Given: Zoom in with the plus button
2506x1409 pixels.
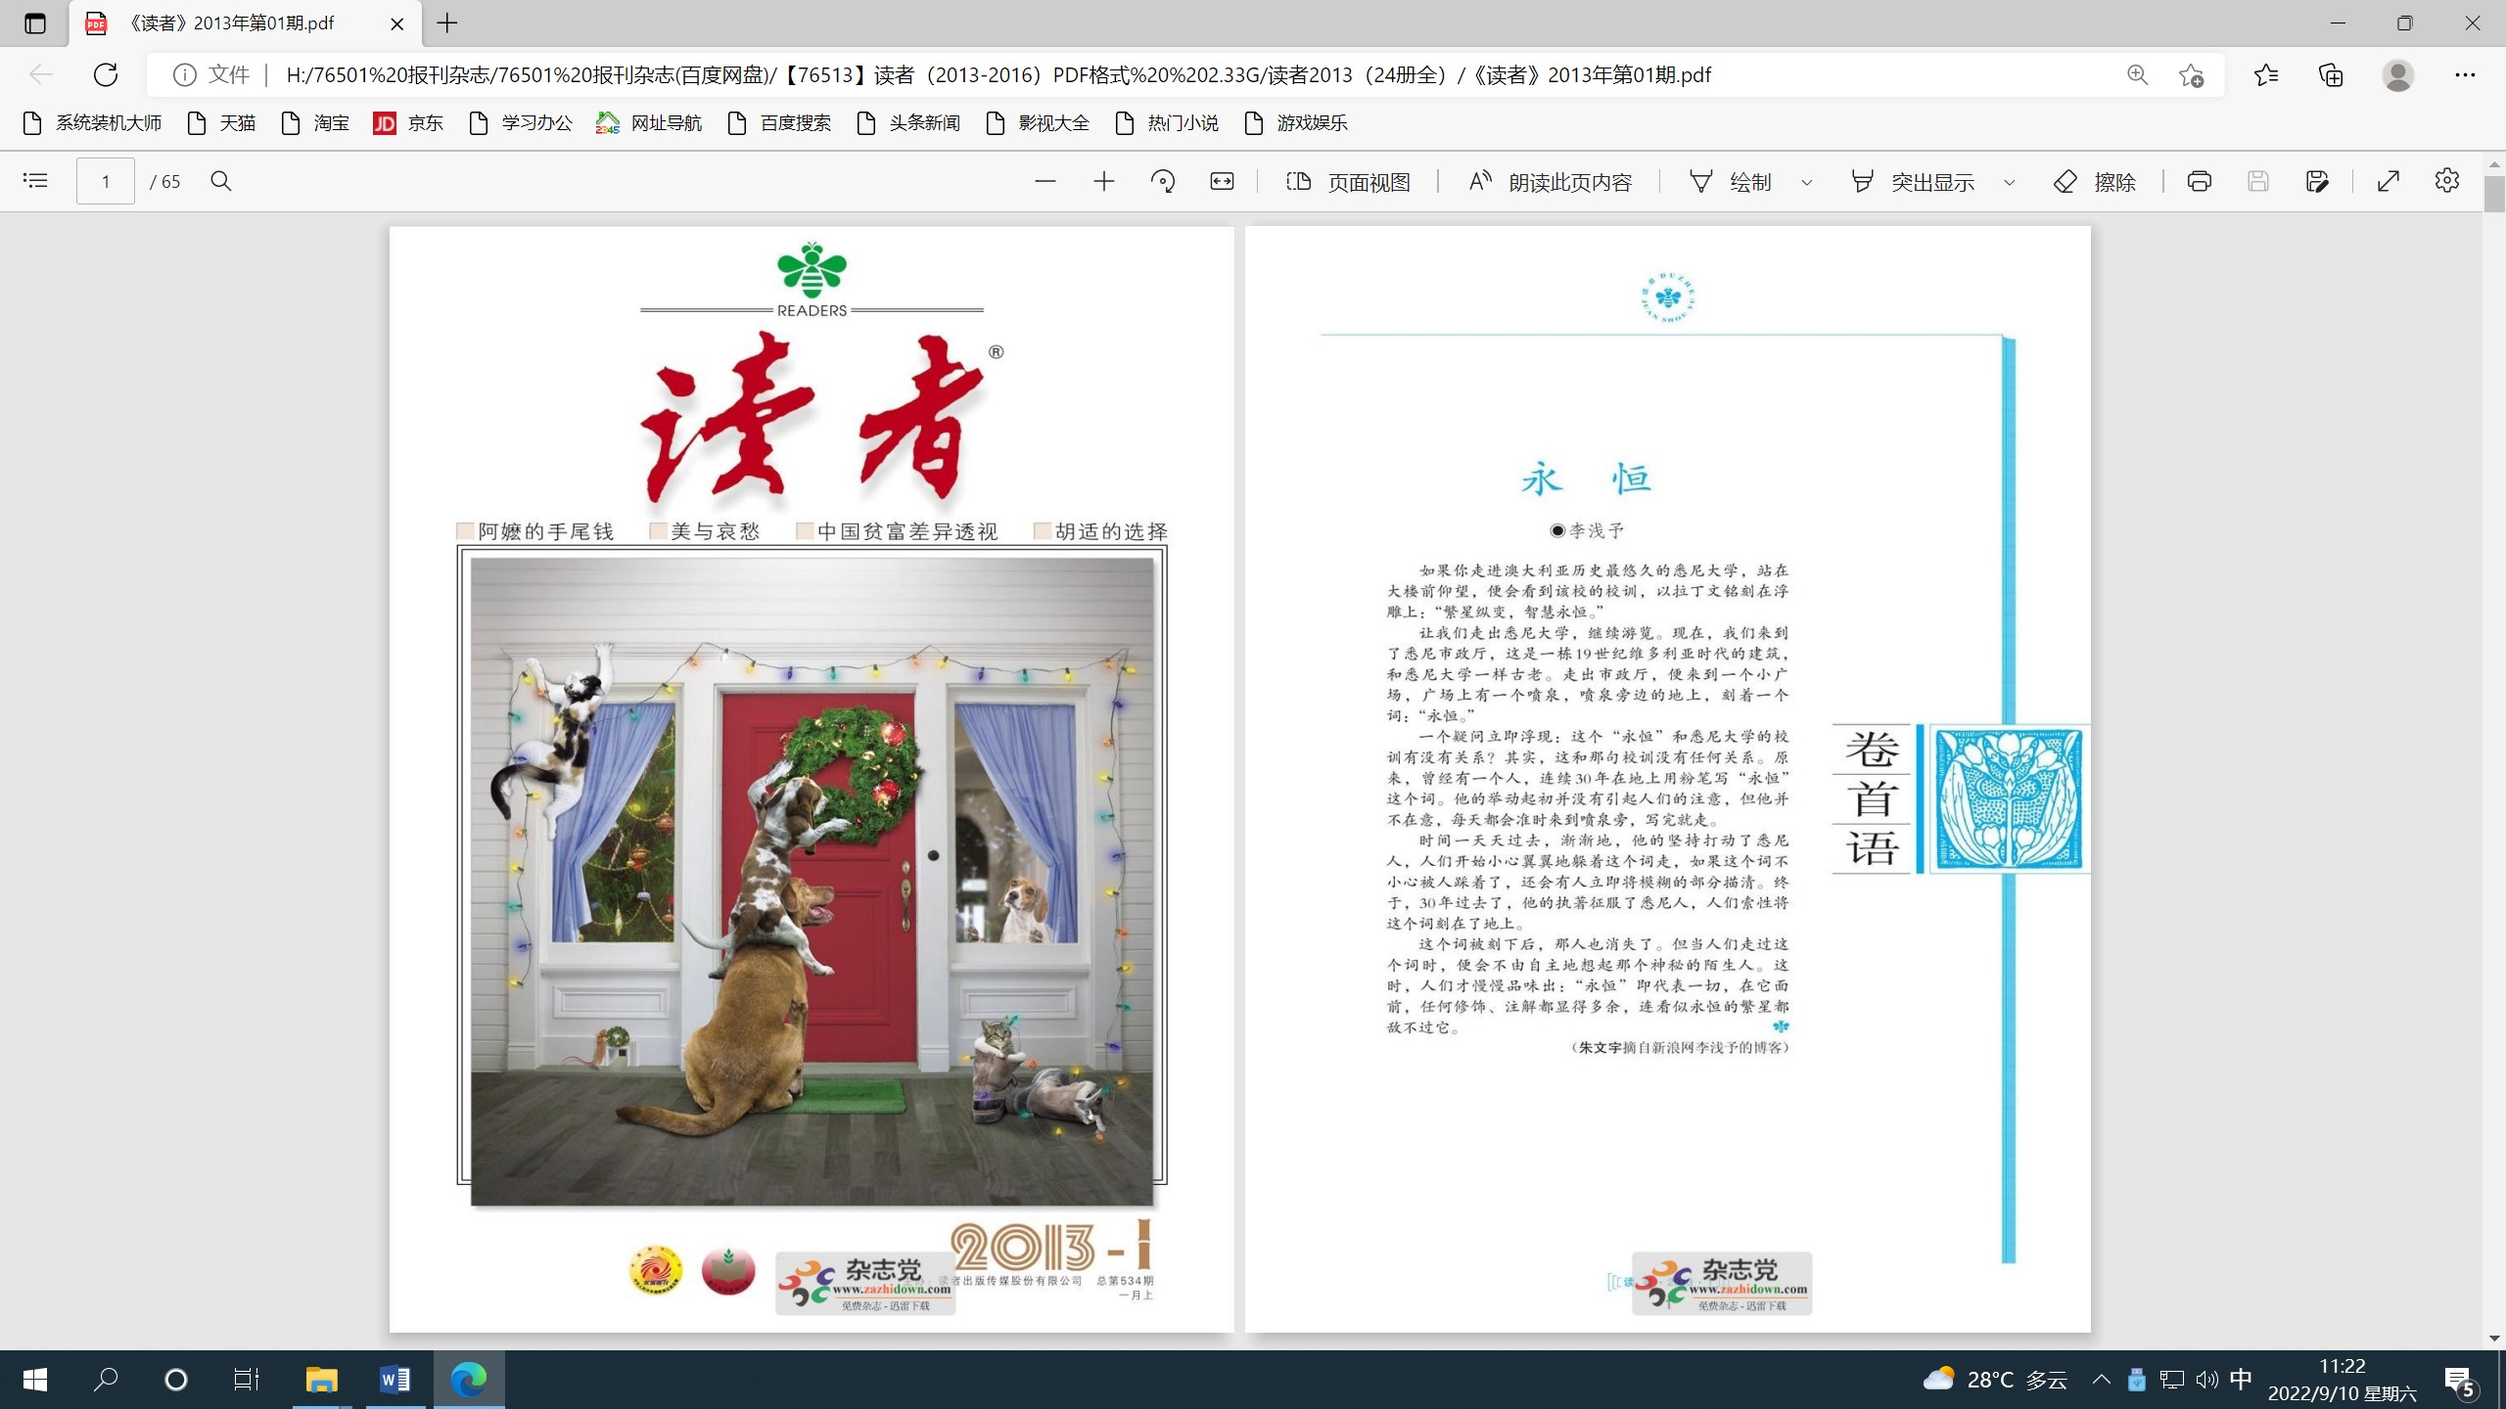Looking at the screenshot, I should click(x=1104, y=181).
